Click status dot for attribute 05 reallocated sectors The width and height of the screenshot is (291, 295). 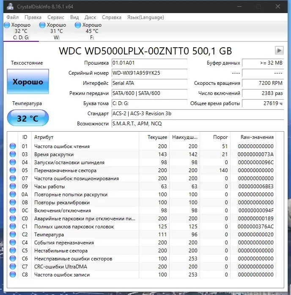(13, 170)
